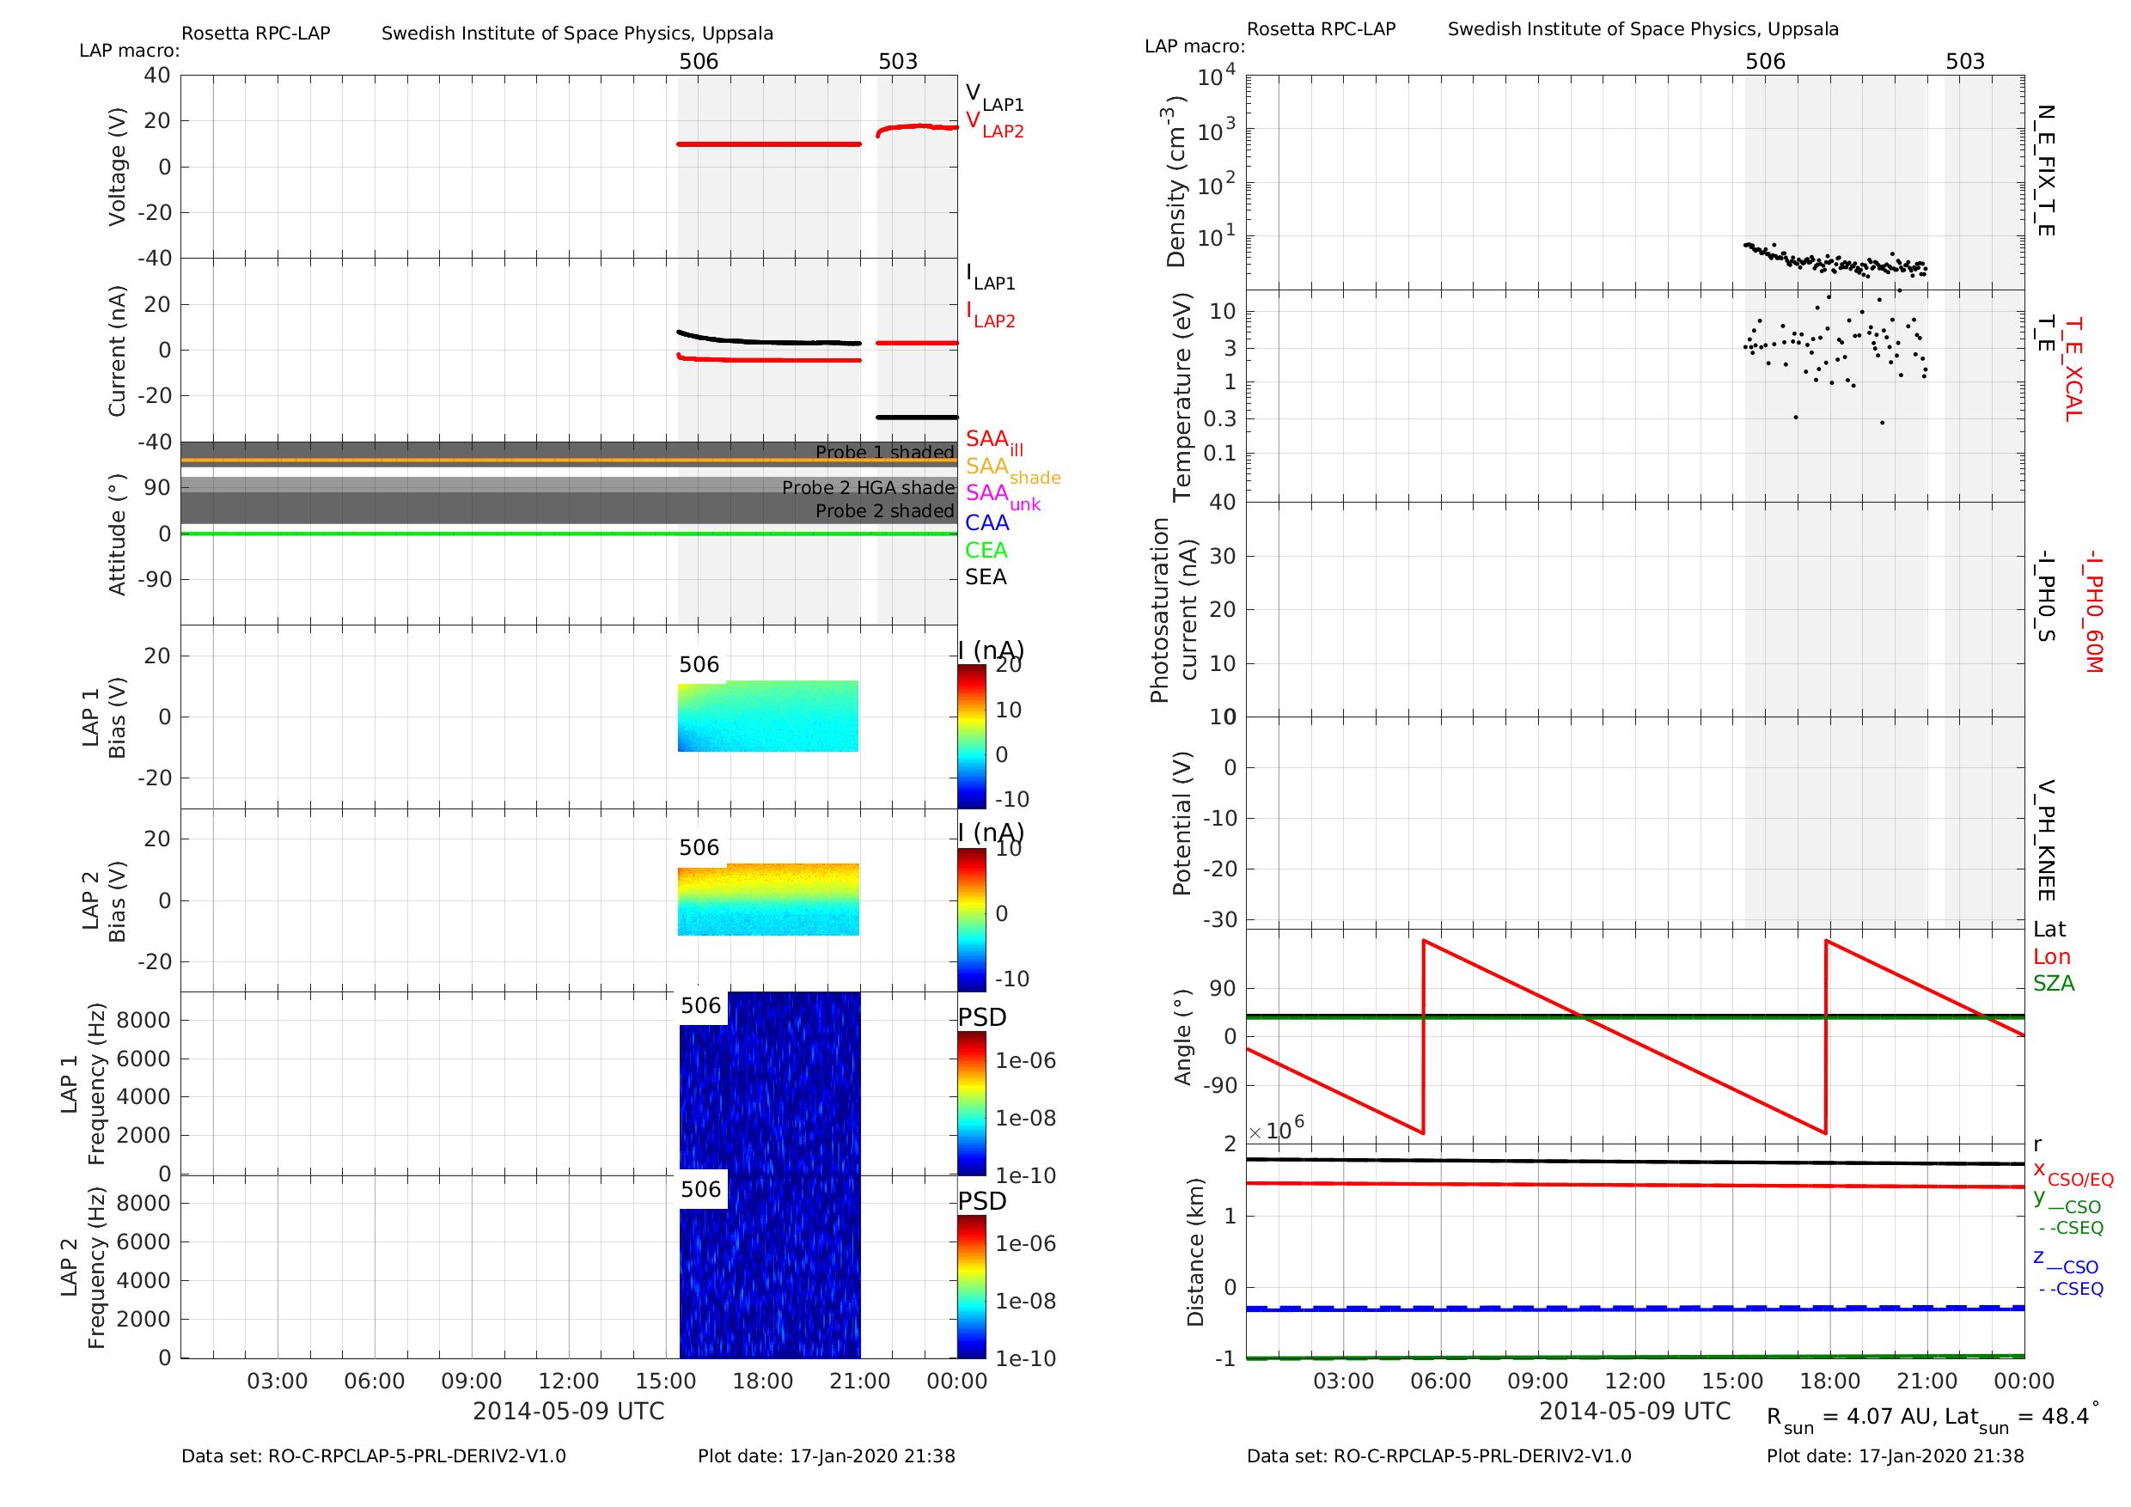The image size is (2131, 1507).
Task: Click the magenta SAA unk legend entry
Action: point(1003,497)
